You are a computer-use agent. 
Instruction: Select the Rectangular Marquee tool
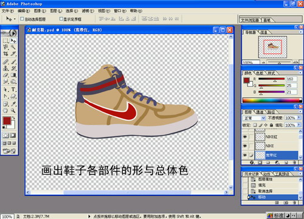point(5,41)
